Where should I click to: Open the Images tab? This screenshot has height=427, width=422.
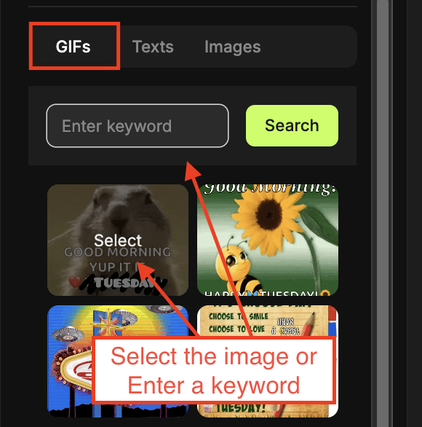[233, 47]
